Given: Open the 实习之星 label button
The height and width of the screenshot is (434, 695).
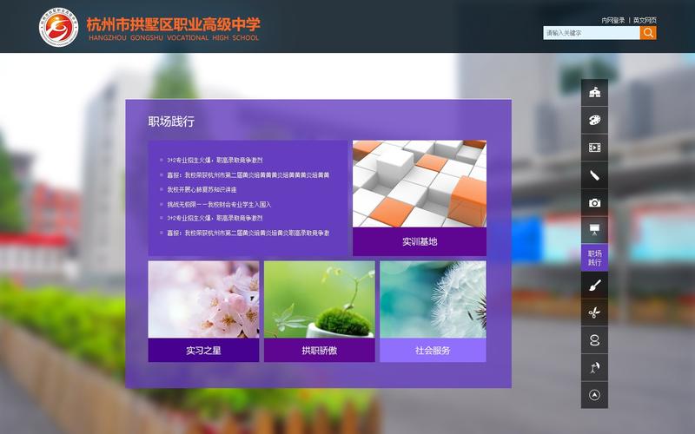Looking at the screenshot, I should 203,351.
